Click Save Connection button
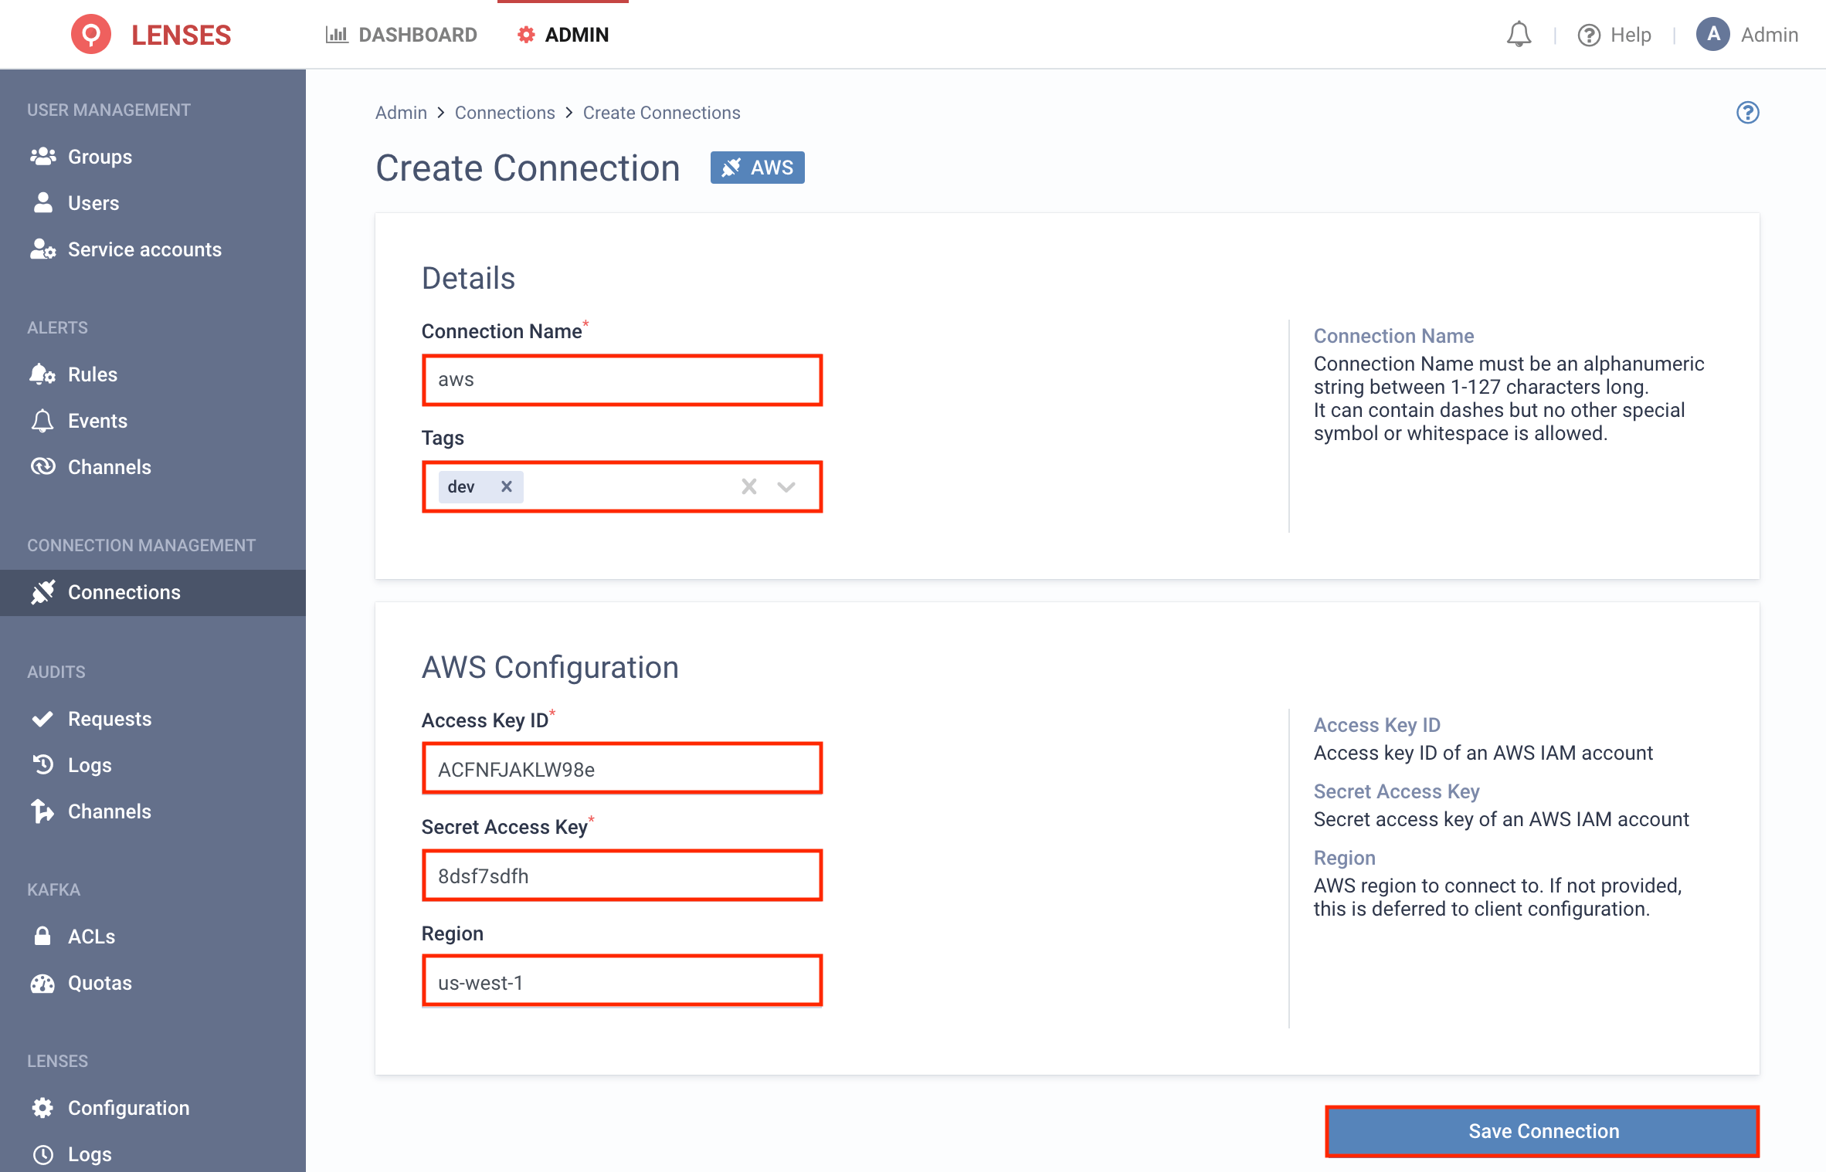 point(1543,1131)
